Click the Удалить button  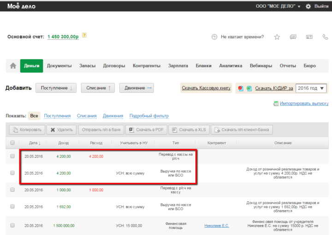pos(62,129)
